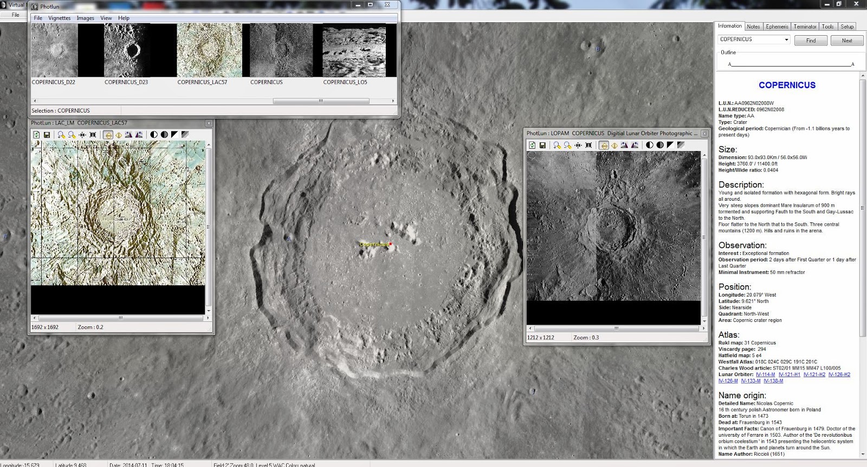The height and width of the screenshot is (467, 867).
Task: Increase brightness in LAC57 window
Action: (x=174, y=135)
